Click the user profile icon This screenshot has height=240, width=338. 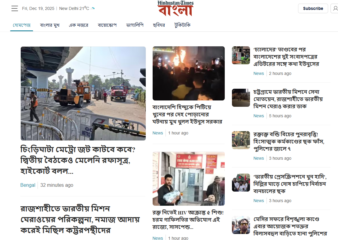(x=335, y=8)
